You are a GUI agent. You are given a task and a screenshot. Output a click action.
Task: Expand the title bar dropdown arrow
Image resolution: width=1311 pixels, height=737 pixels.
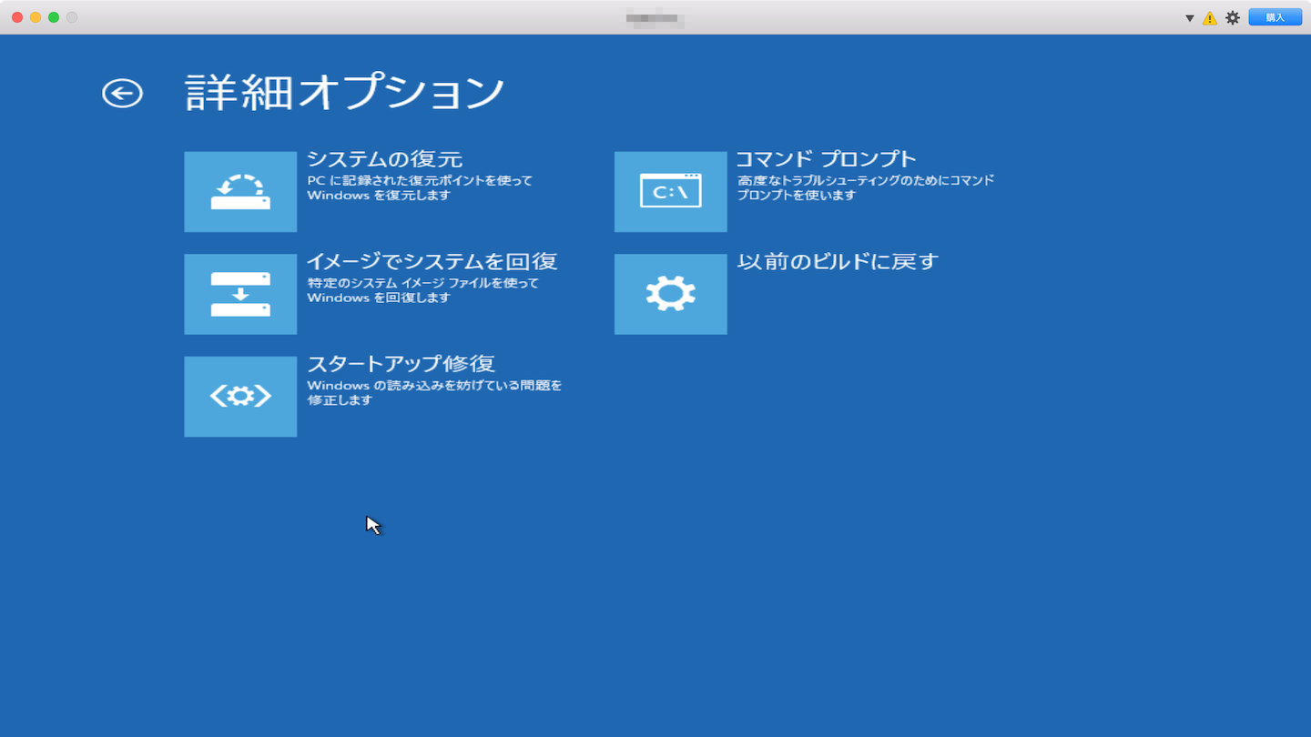1189,18
